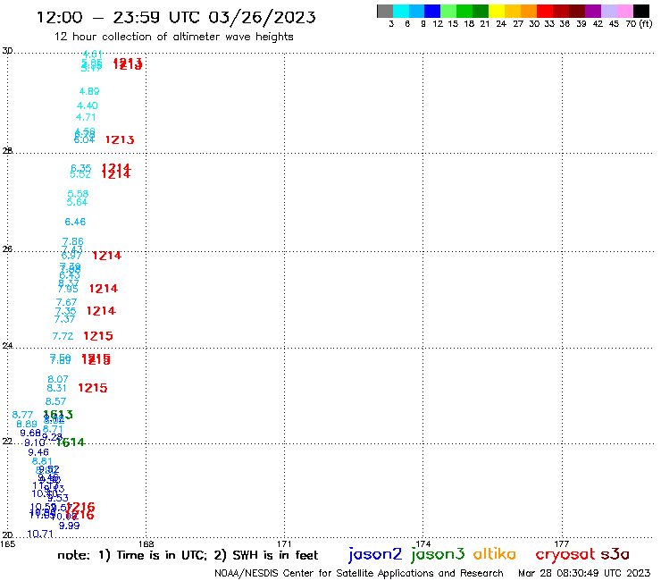Select the s3a satellite legend label
This screenshot has height=581, width=661.
[615, 554]
